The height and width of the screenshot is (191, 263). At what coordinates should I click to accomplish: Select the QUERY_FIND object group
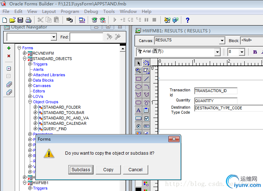55,129
